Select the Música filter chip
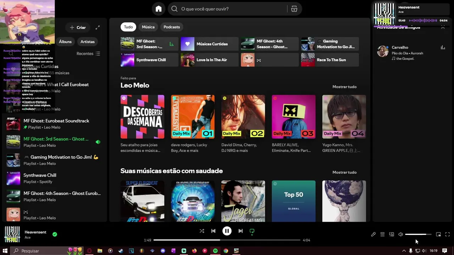This screenshot has width=454, height=255. point(148,27)
